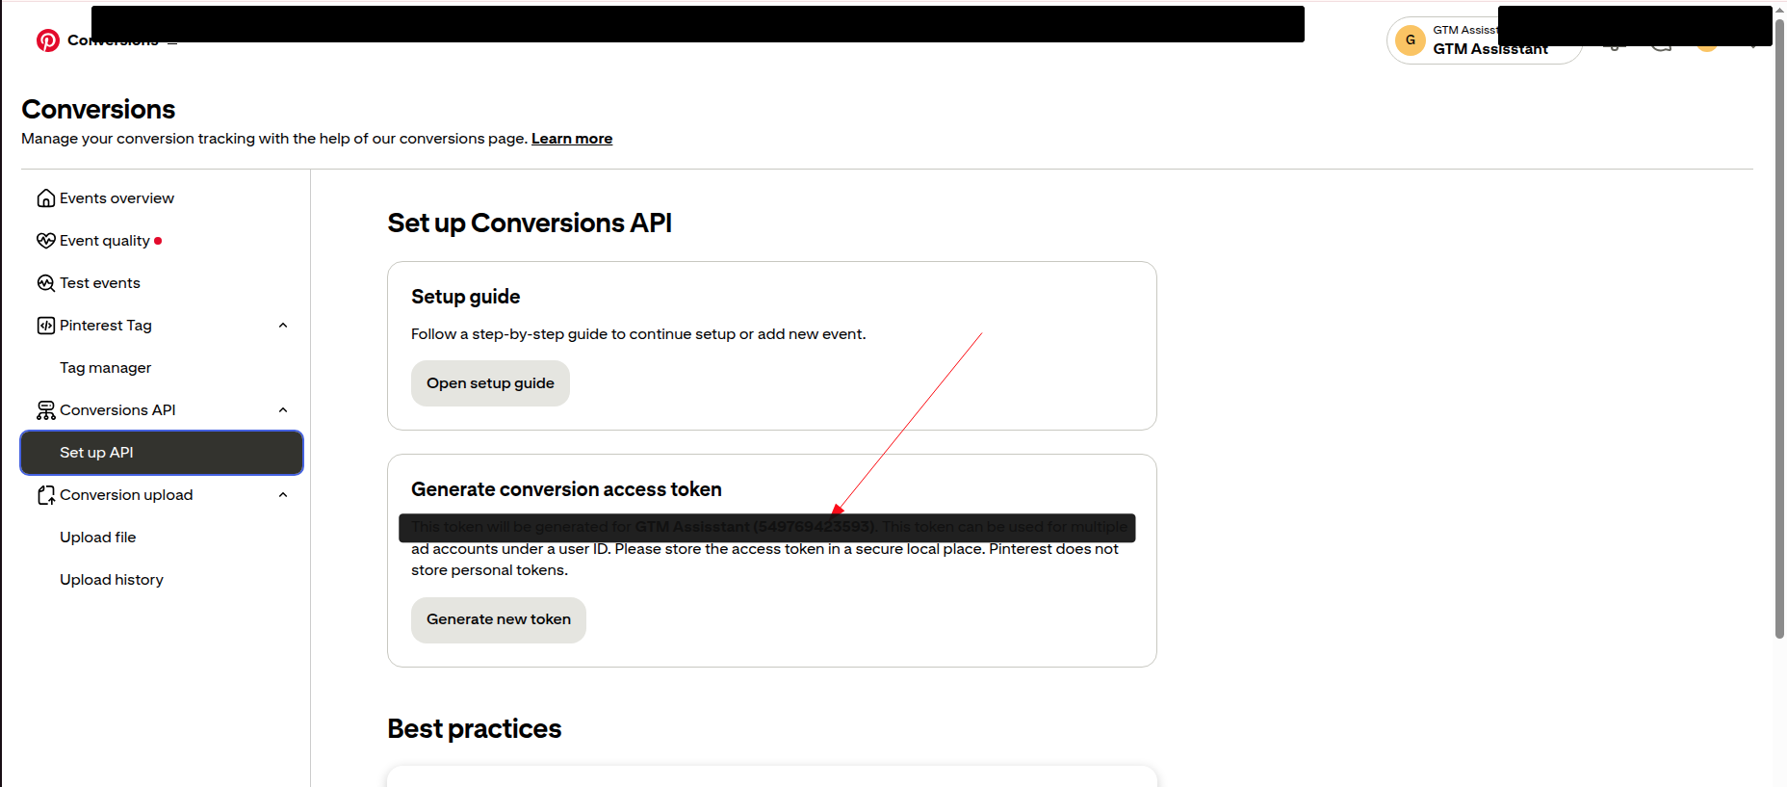The image size is (1787, 787).
Task: Click the Generate conversion access token heading
Action: pos(566,489)
